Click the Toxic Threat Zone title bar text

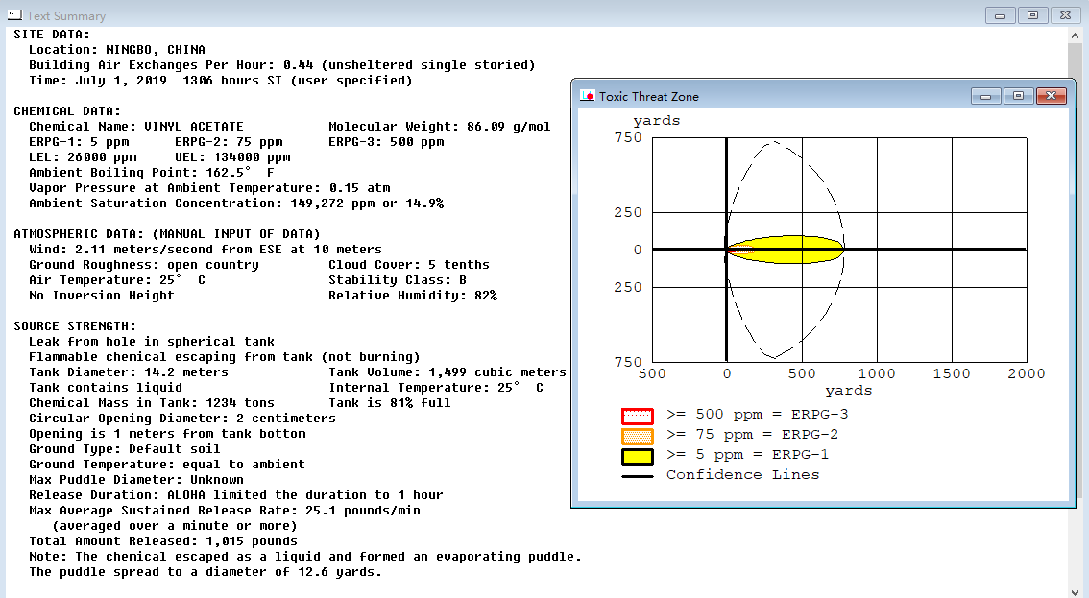[648, 97]
